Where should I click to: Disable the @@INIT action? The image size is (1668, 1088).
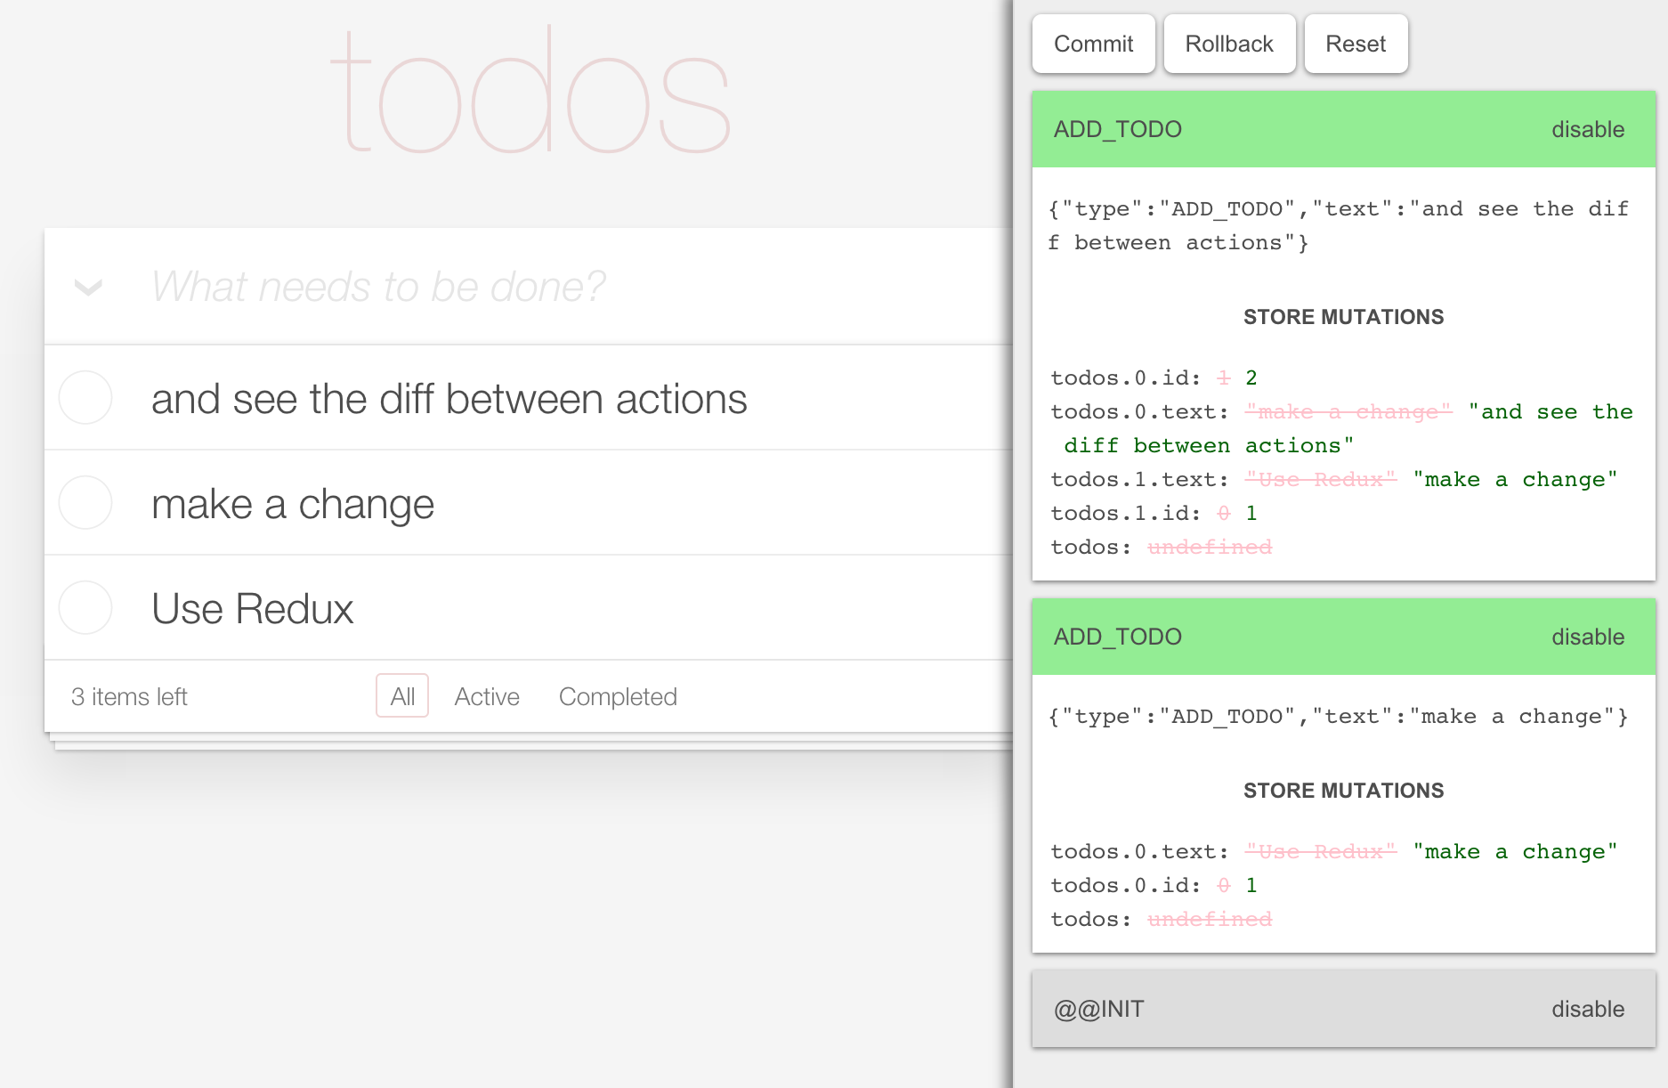(1588, 1009)
